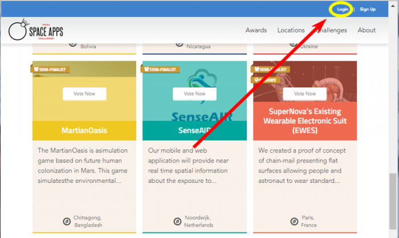
Task: Click the MartianOasis description text
Action: [83, 165]
